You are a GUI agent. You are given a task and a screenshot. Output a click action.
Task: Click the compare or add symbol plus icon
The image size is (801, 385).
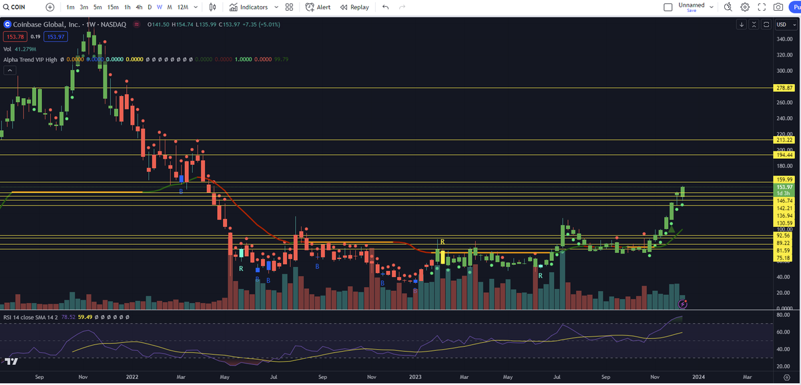click(x=50, y=7)
